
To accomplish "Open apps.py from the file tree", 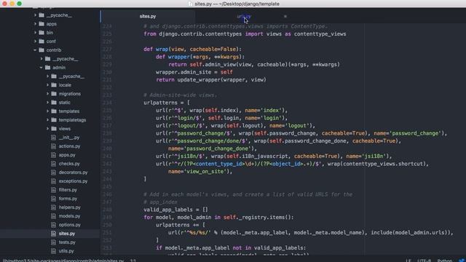I will coord(67,155).
